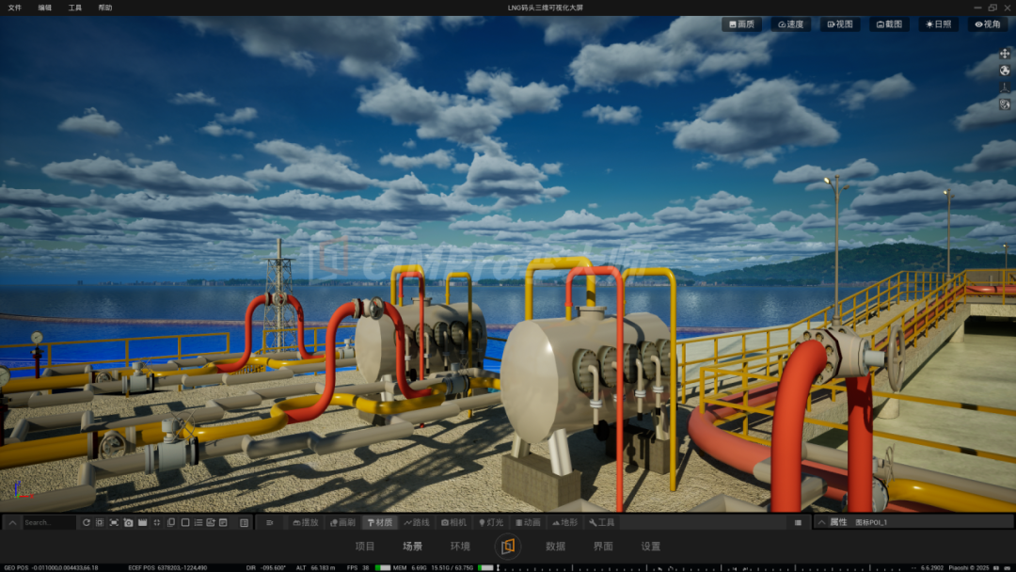Click the last small icon in the status bar
Screen dimensions: 1016x572
tap(1008, 567)
